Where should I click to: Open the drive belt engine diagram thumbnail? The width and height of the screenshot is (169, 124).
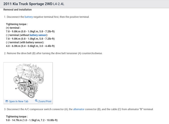[x=28, y=81]
